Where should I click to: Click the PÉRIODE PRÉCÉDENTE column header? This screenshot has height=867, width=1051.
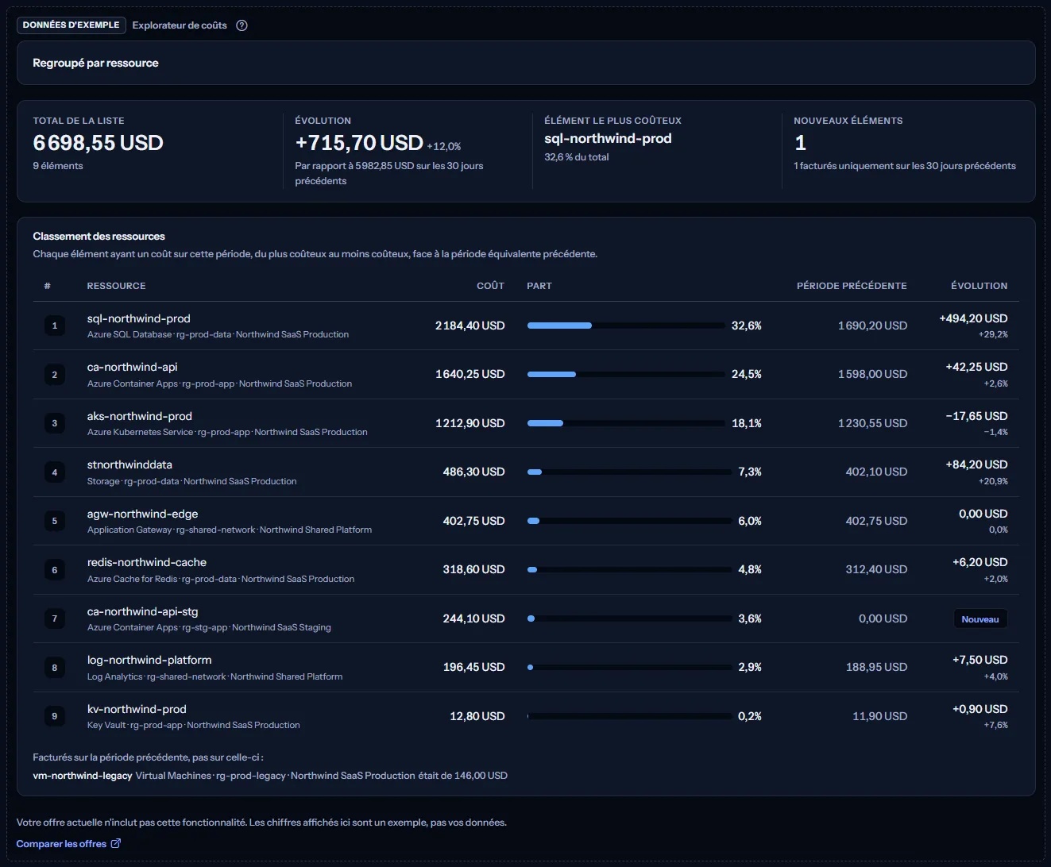click(x=852, y=286)
